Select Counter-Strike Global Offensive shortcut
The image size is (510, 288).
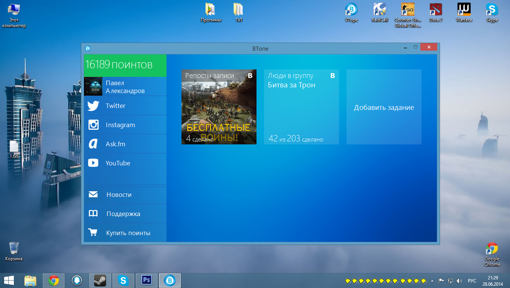(408, 15)
